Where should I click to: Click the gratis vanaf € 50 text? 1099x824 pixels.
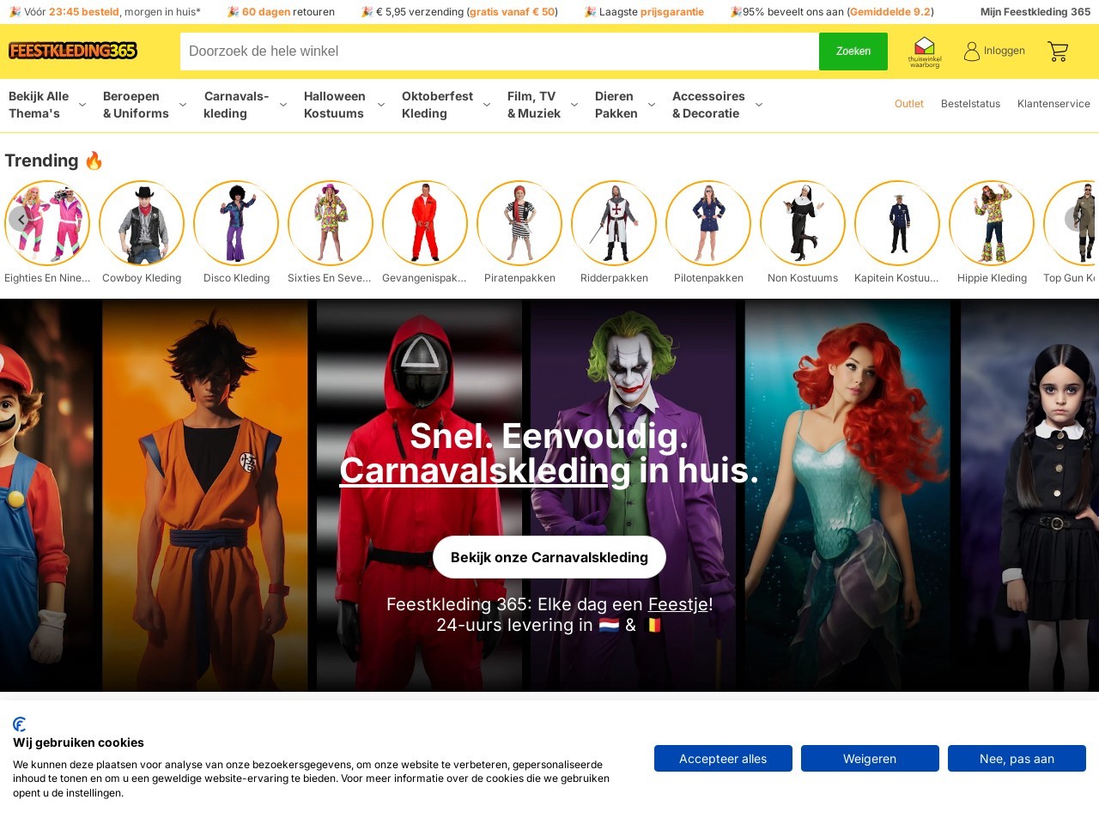tap(512, 12)
